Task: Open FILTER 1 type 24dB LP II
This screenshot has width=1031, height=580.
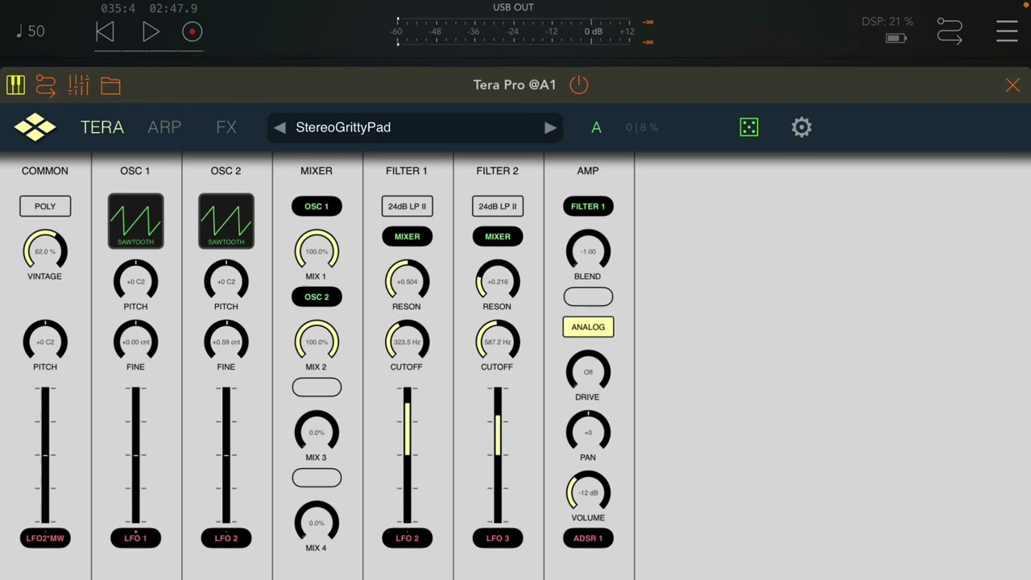Action: click(408, 206)
